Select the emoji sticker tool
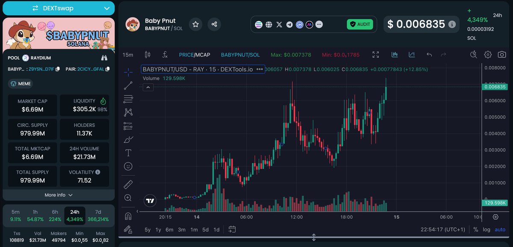 128,166
